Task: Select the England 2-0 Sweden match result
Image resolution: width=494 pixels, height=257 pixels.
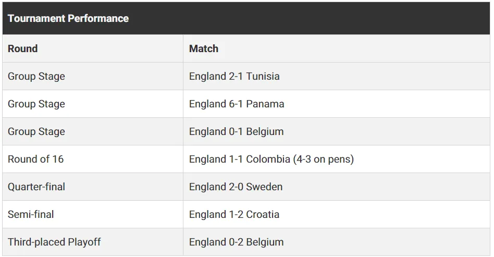Action: 236,187
